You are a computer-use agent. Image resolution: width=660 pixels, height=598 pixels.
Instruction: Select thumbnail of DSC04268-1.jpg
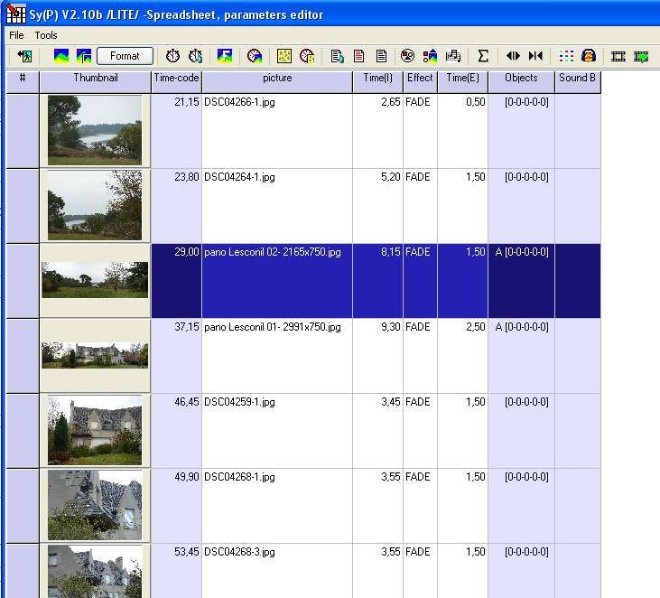(95, 505)
